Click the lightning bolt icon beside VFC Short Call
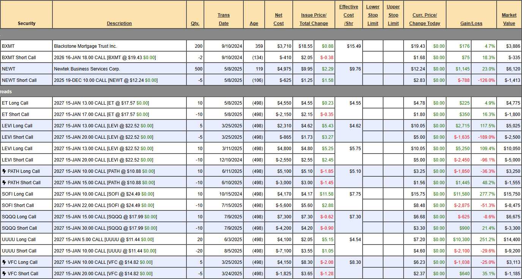 coord(4,274)
